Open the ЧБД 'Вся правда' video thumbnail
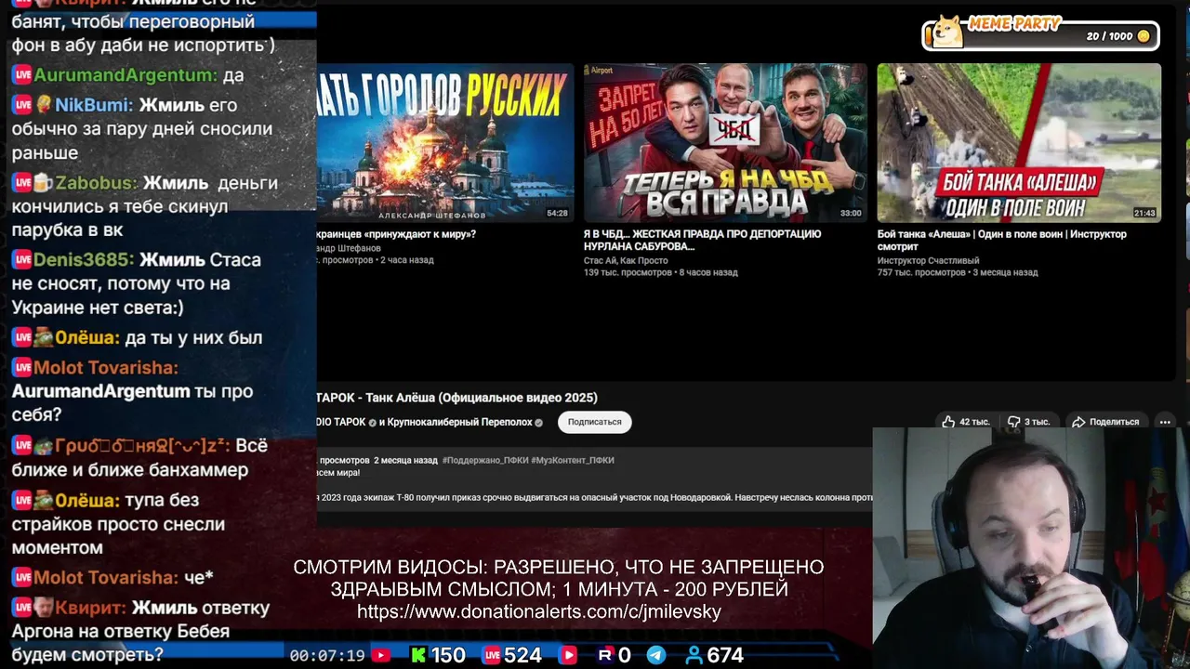The width and height of the screenshot is (1190, 669). click(725, 142)
